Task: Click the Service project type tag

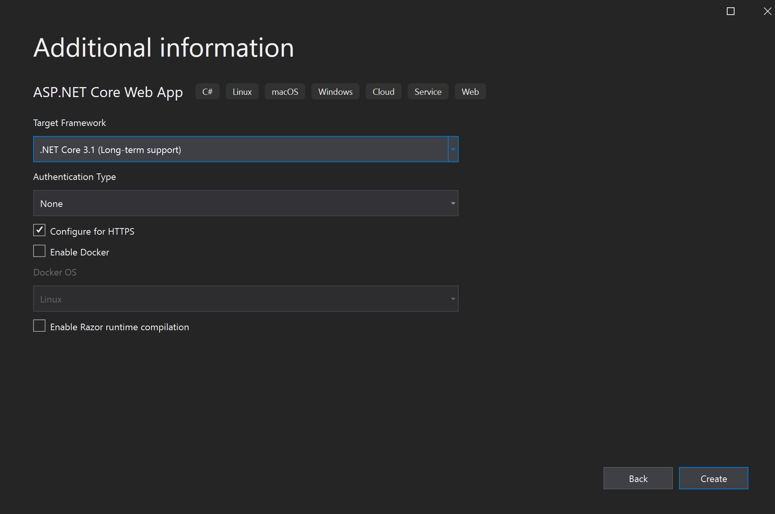Action: 428,92
